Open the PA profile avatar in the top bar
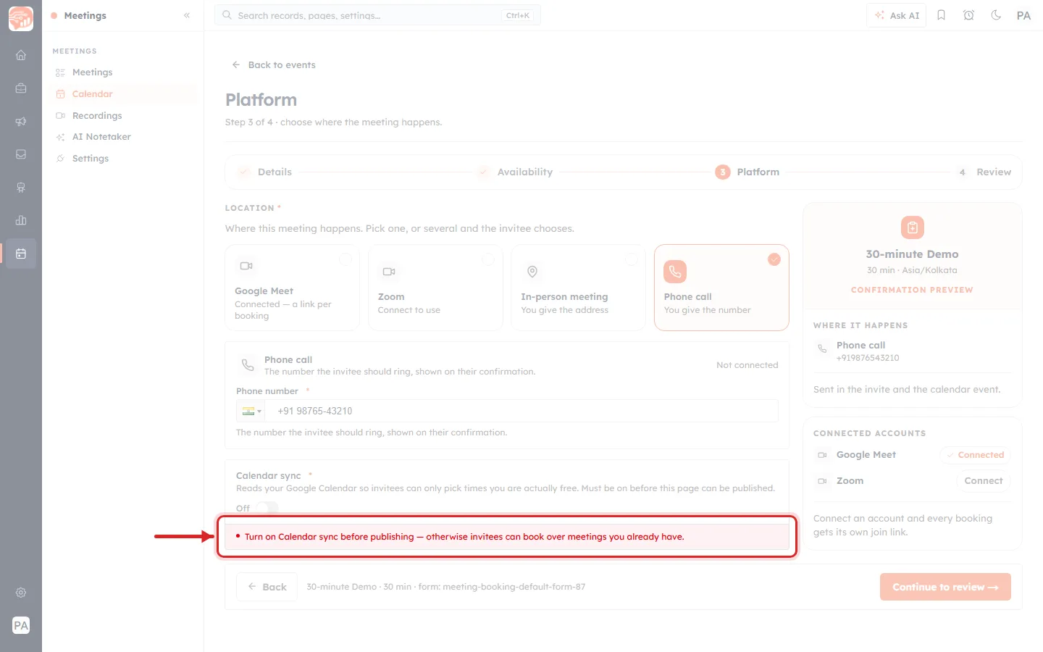The image size is (1043, 652). click(x=1023, y=15)
